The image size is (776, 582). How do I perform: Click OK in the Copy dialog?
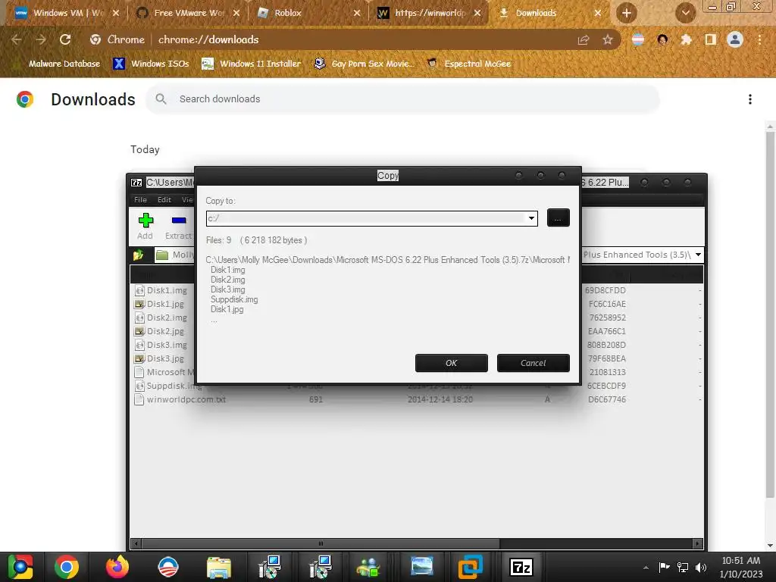click(x=452, y=363)
